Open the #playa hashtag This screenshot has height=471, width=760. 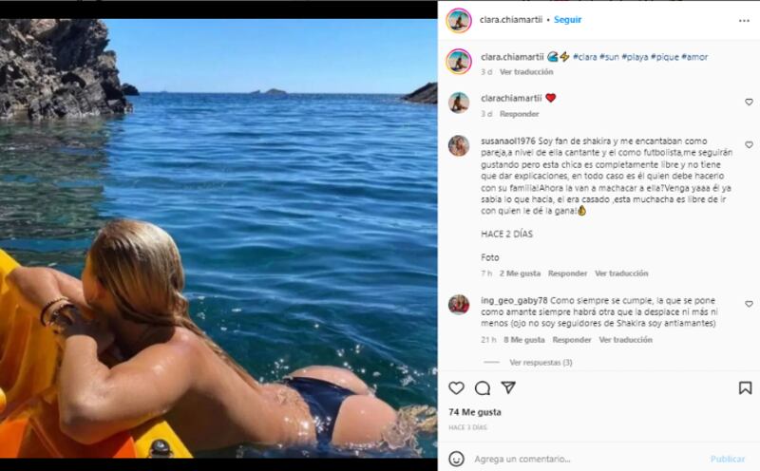click(x=635, y=57)
